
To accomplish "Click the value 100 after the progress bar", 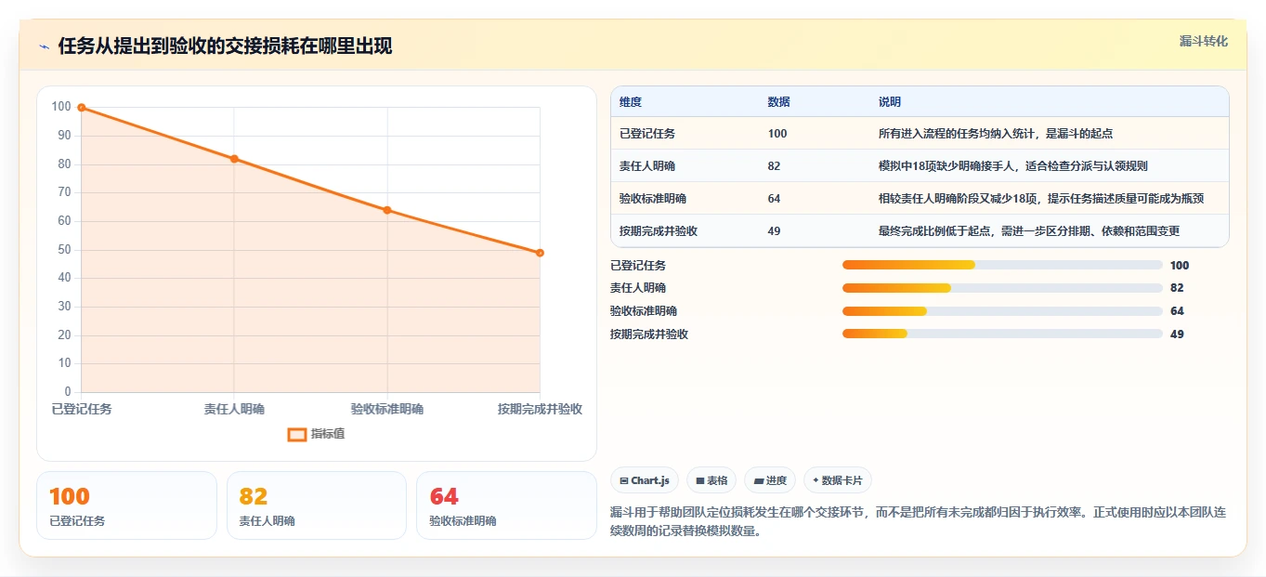I will coord(1180,266).
